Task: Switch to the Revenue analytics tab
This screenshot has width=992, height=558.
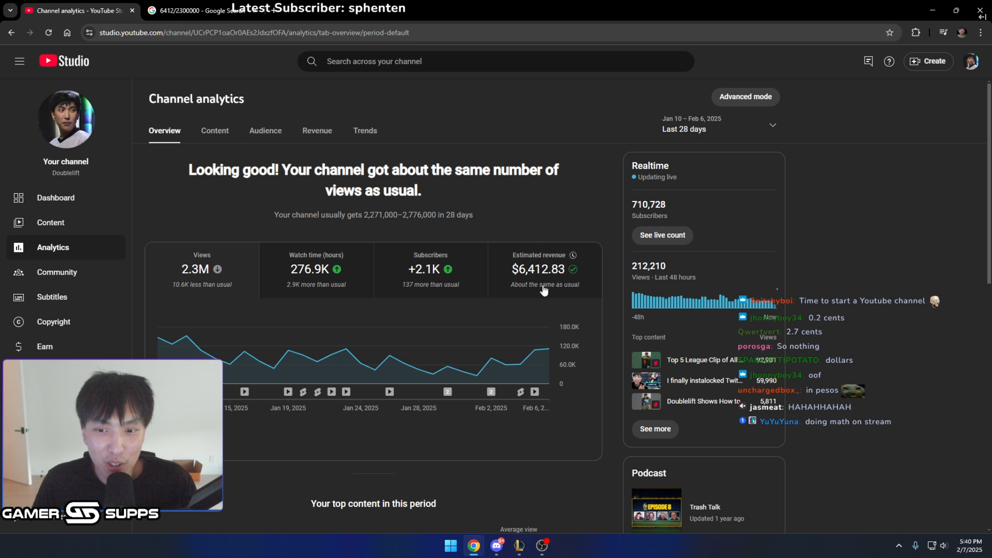Action: coord(317,131)
